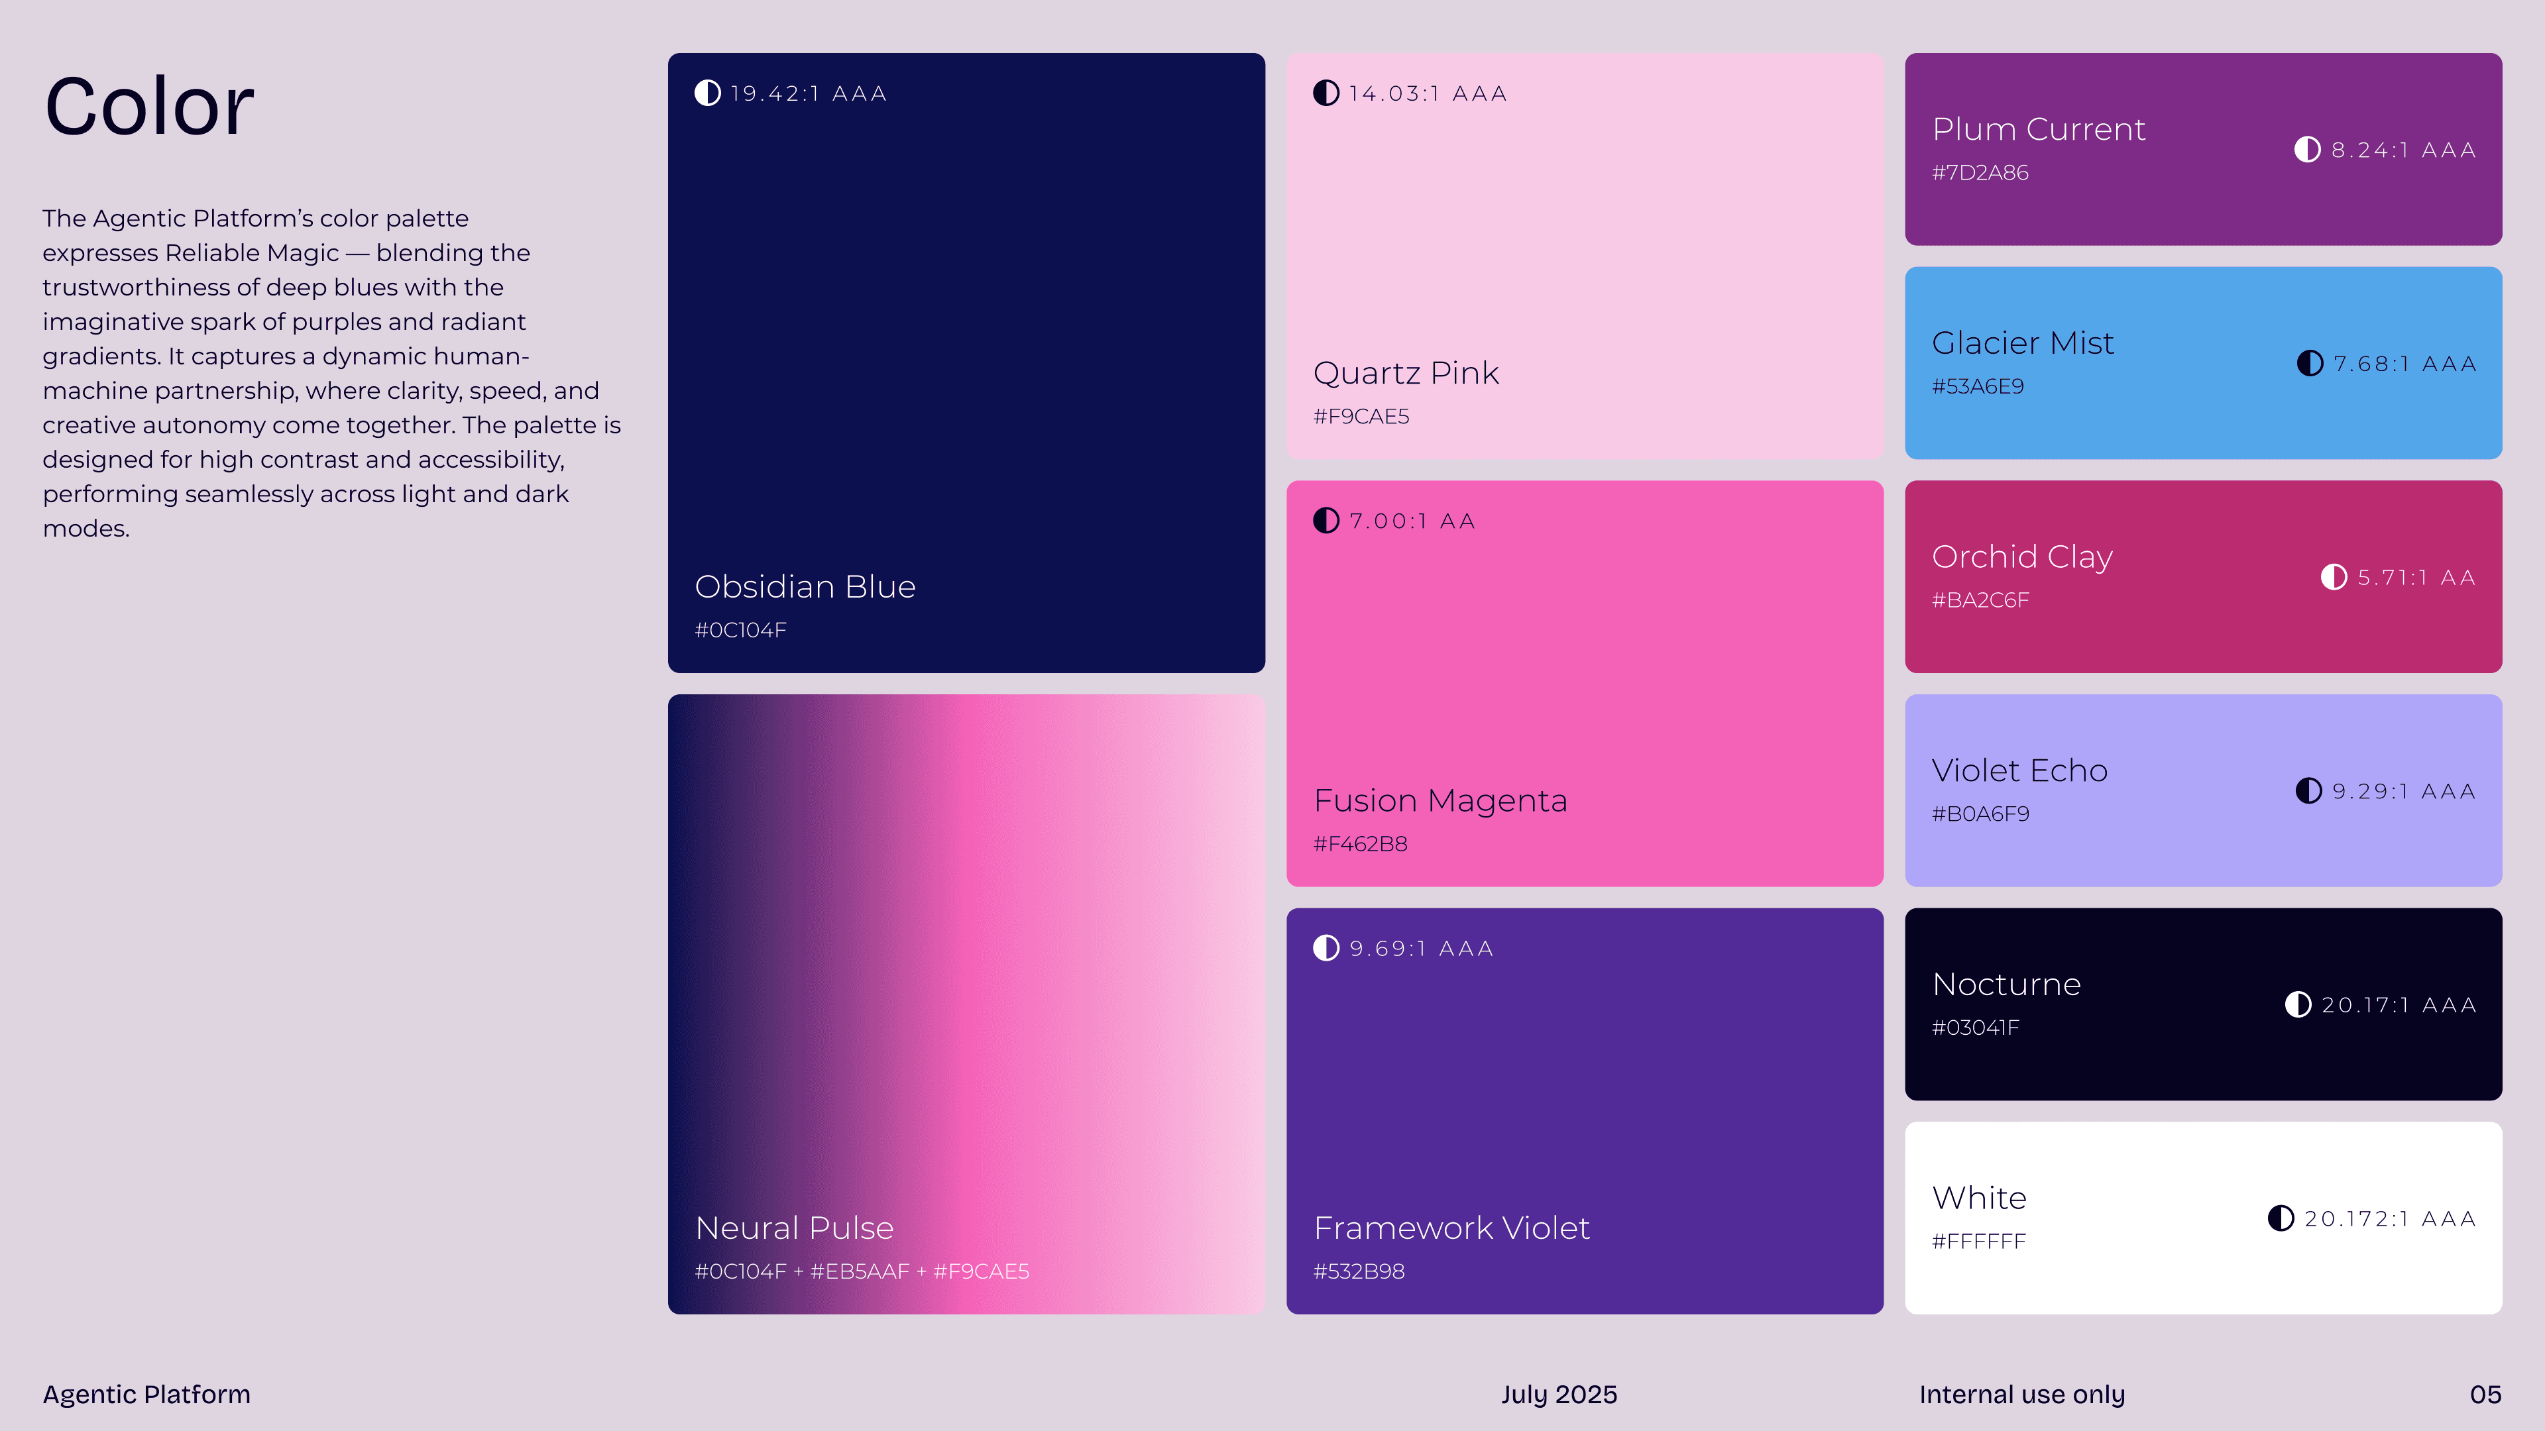Click the contrast icon on Fusion Magenta swatch
Image resolution: width=2545 pixels, height=1431 pixels.
tap(1326, 521)
